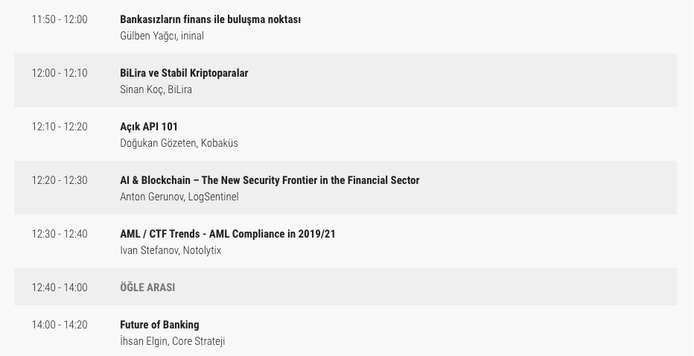The width and height of the screenshot is (694, 356).
Task: Click speaker line 'Doğukan Gözeten, Kobaküs'
Action: 179,143
